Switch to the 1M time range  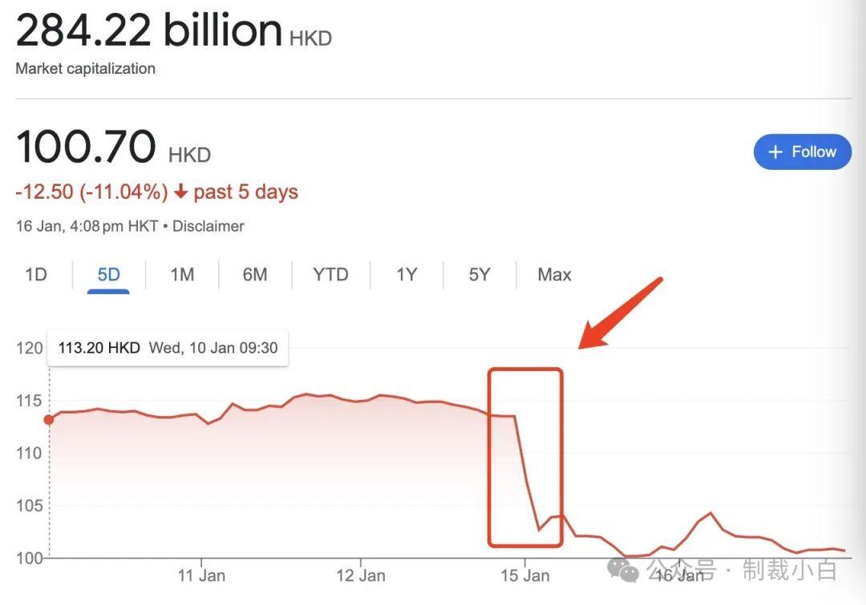[x=182, y=275]
